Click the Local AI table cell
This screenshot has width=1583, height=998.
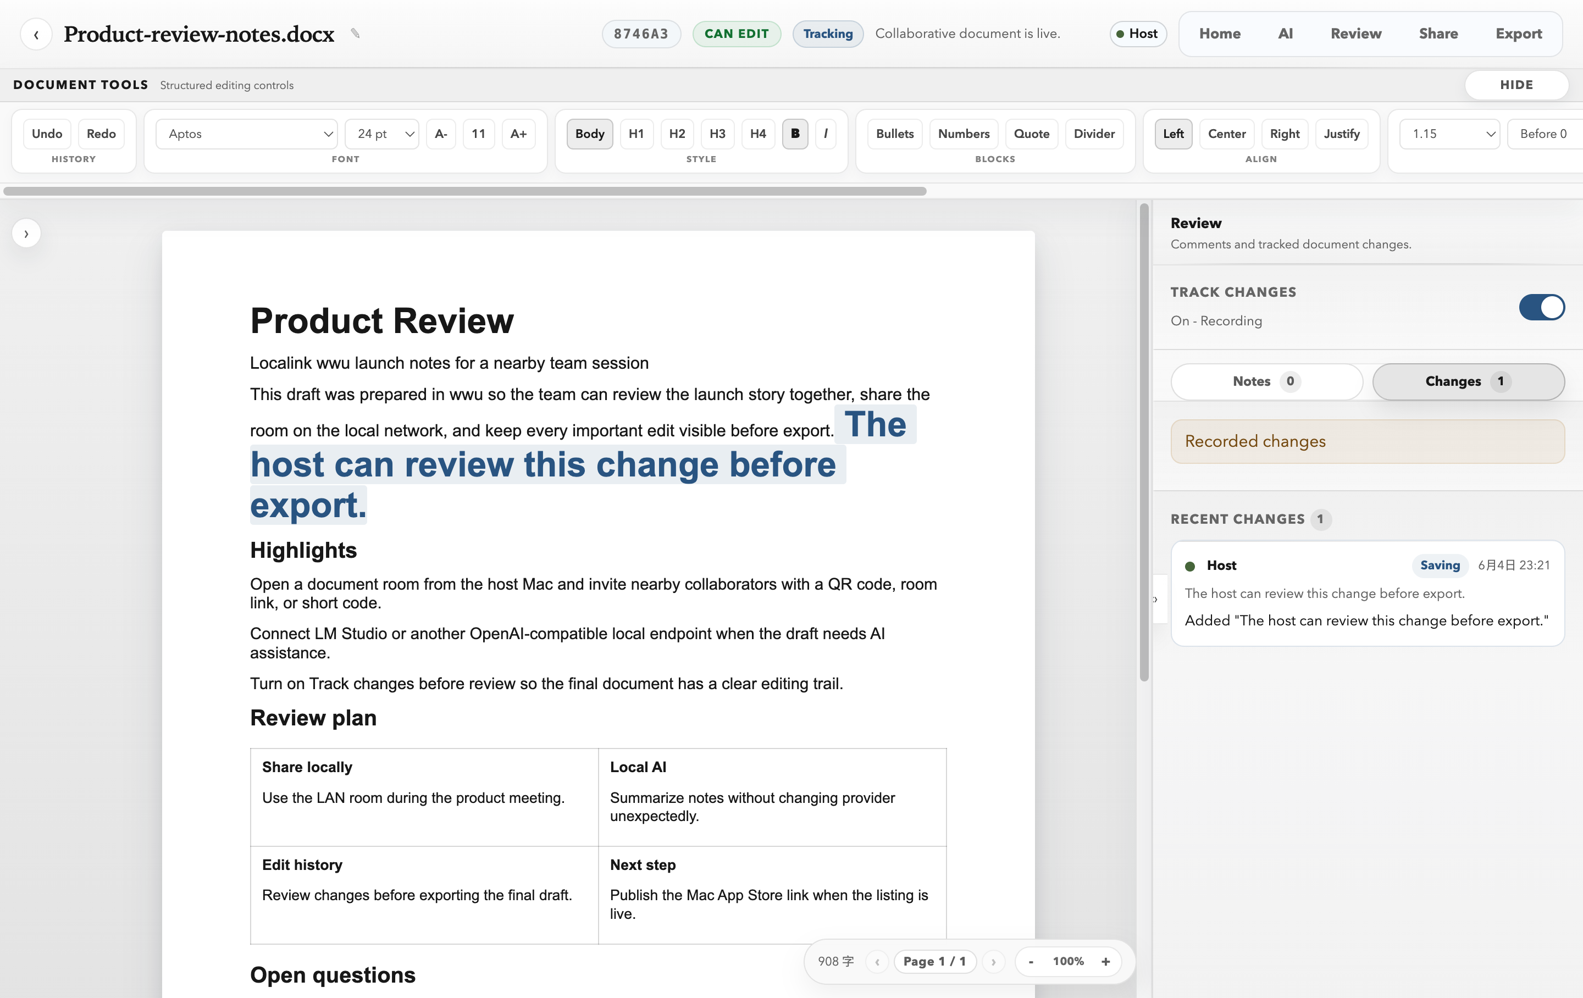pos(772,797)
